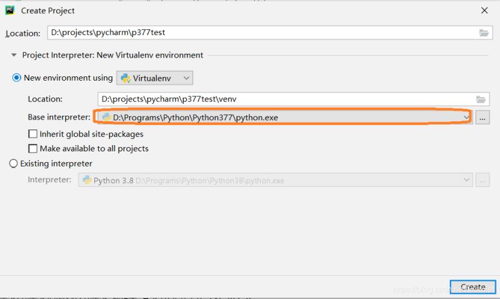Click Python icon in Base interpreter field

107,117
